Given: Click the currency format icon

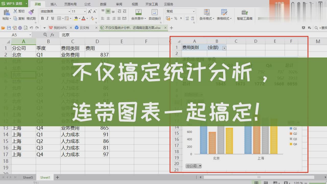Looking at the screenshot, I should (168, 18).
